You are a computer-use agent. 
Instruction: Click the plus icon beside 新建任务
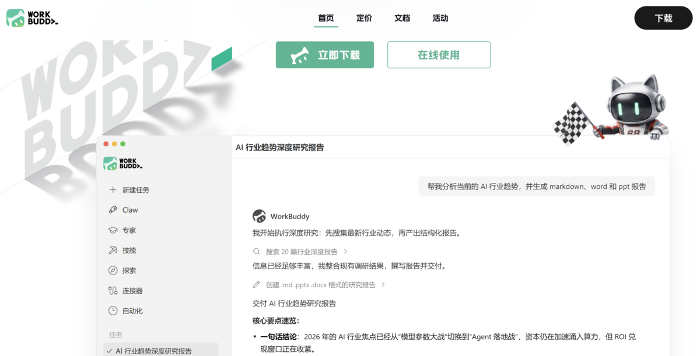[113, 190]
